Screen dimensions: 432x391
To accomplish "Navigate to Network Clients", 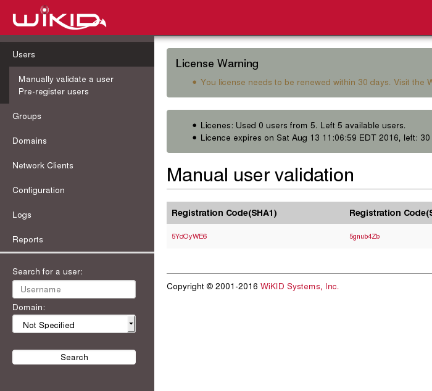I will (x=43, y=165).
